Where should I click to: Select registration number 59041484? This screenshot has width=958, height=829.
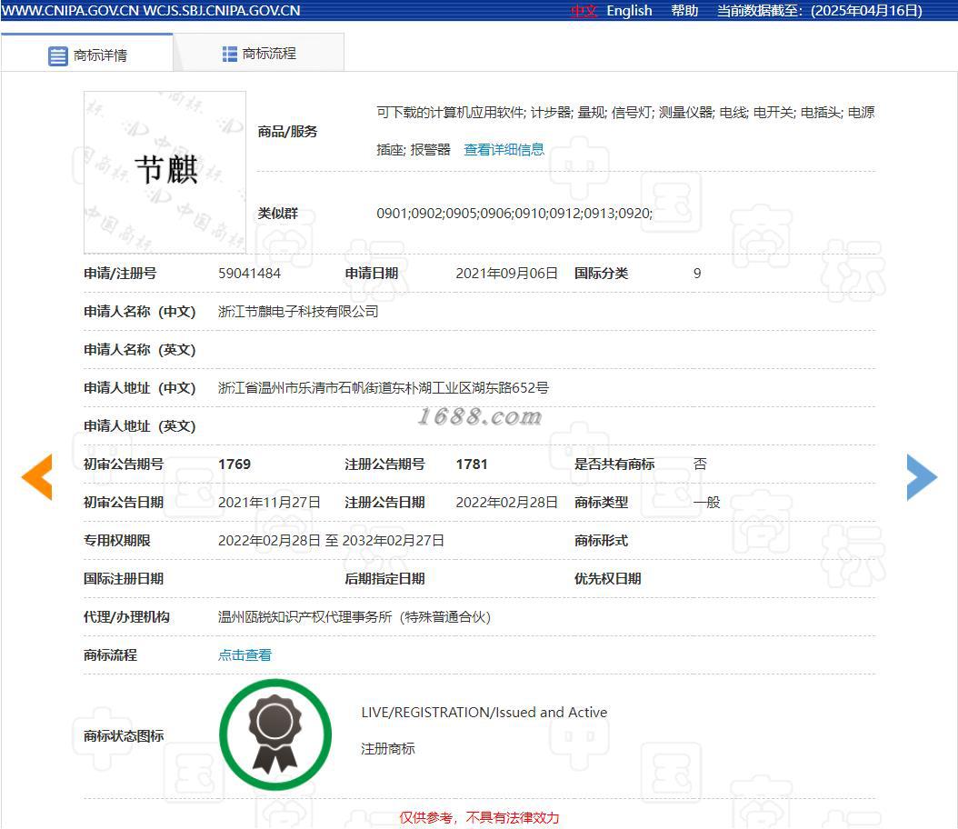pyautogui.click(x=249, y=273)
